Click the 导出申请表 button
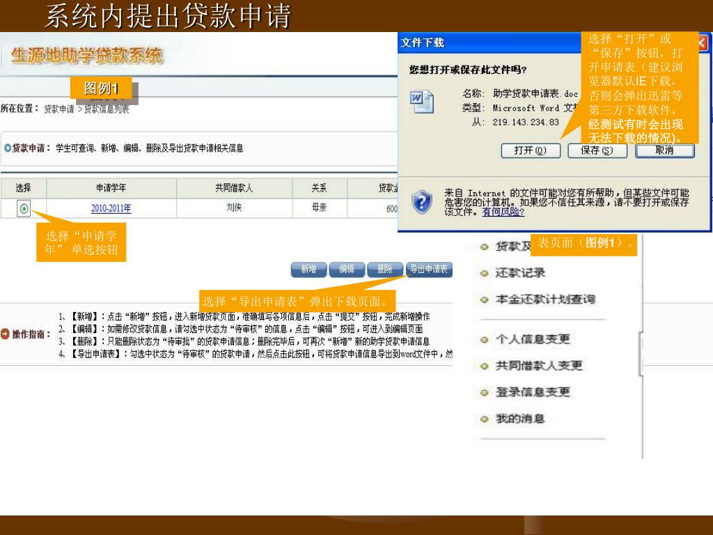 pos(429,270)
